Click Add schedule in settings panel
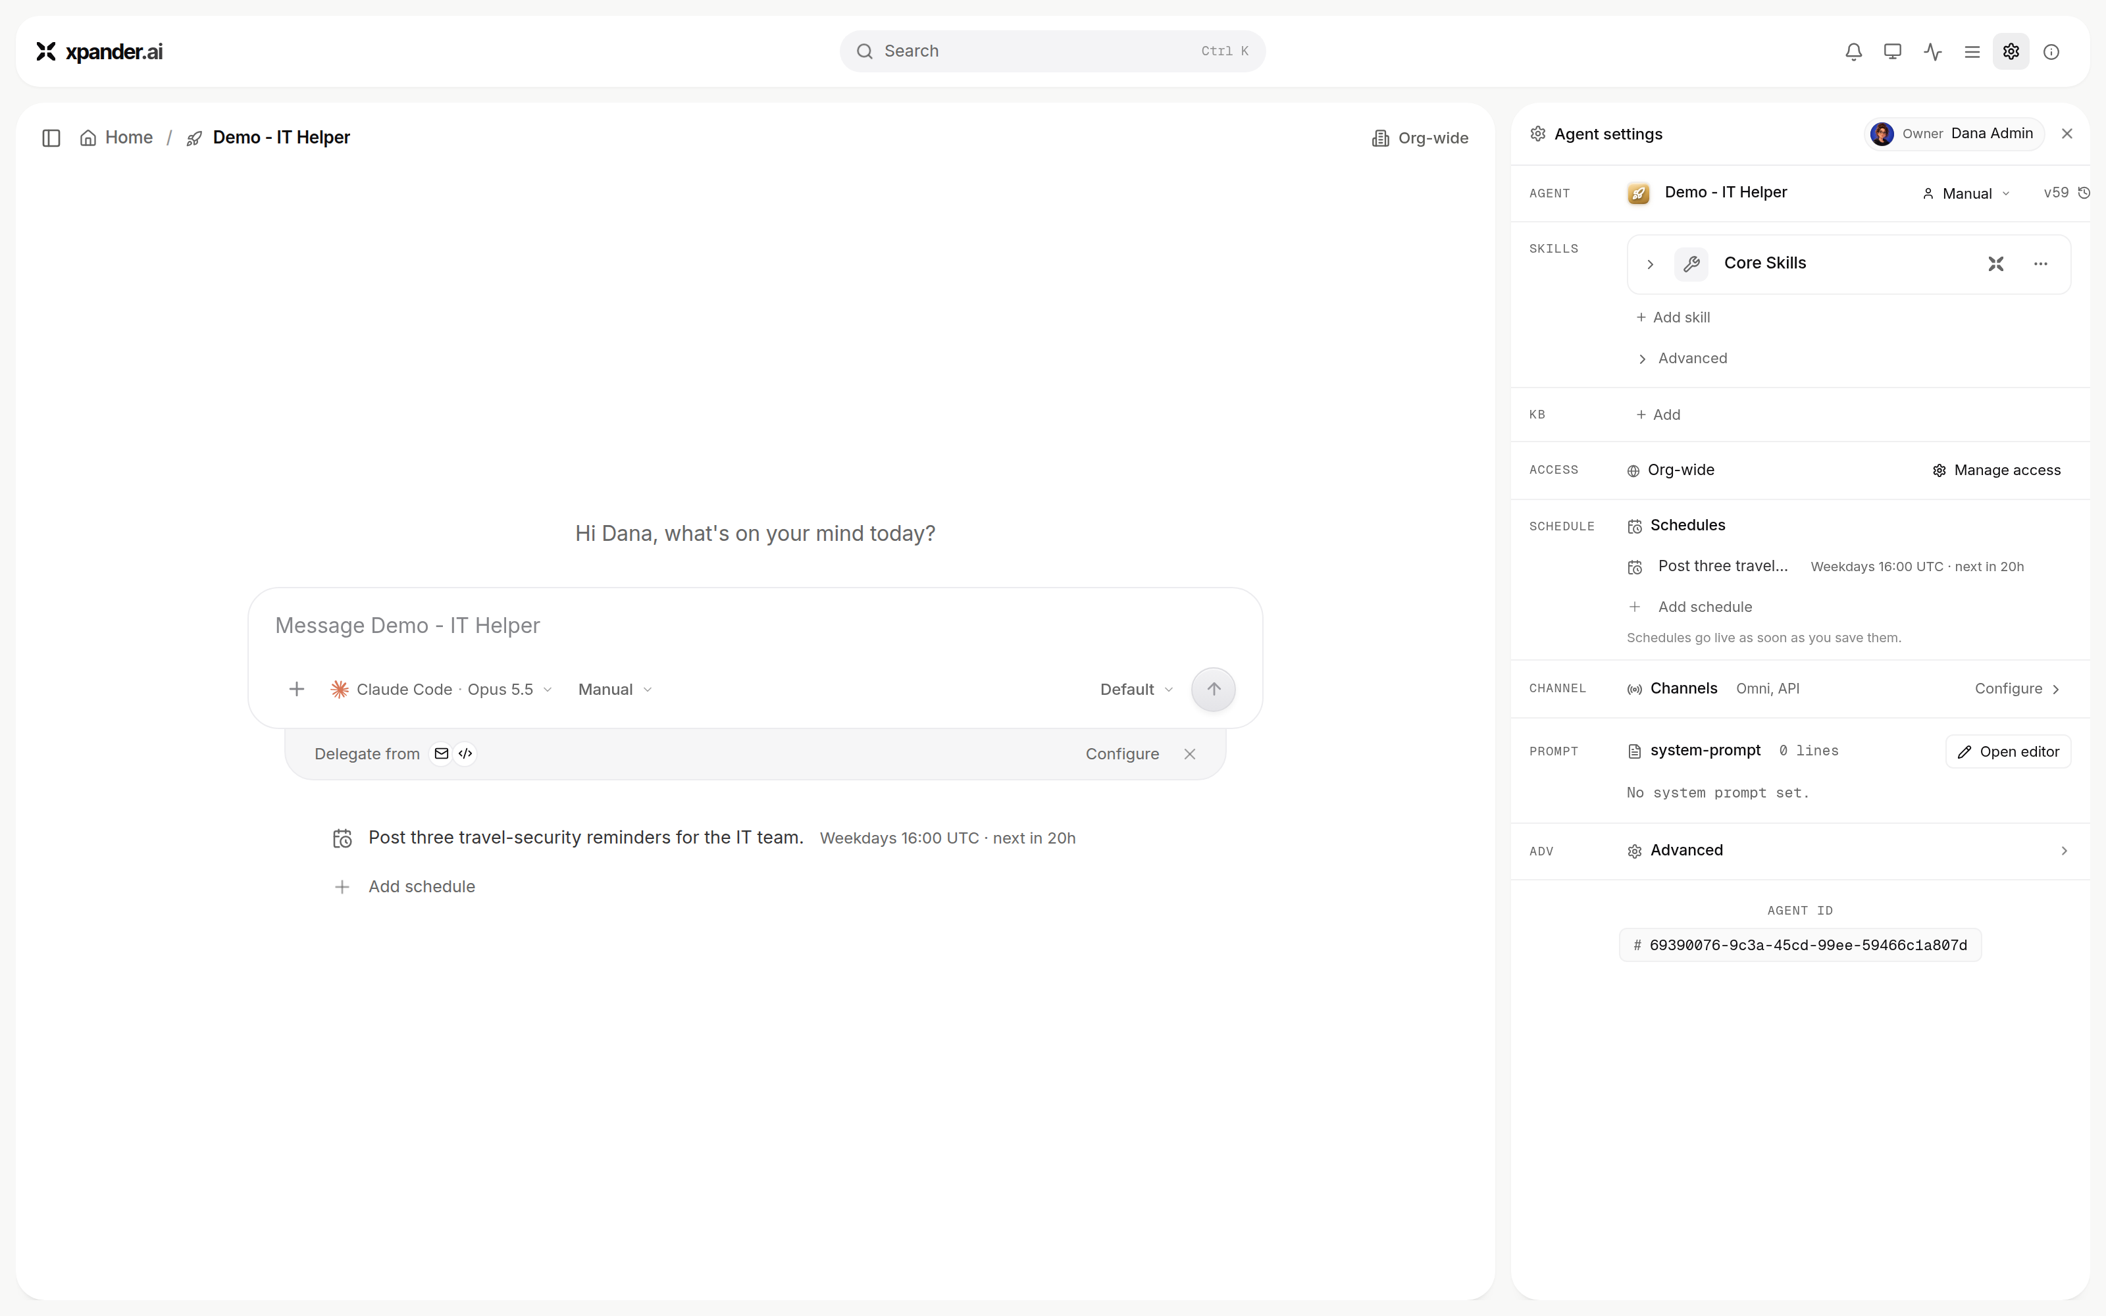Screen dimensions: 2106x1316 click(x=1690, y=607)
